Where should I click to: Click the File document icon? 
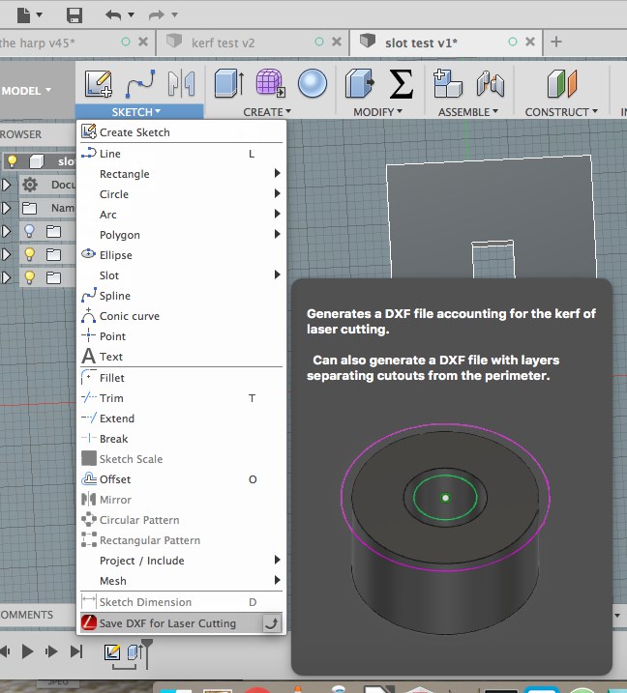23,15
